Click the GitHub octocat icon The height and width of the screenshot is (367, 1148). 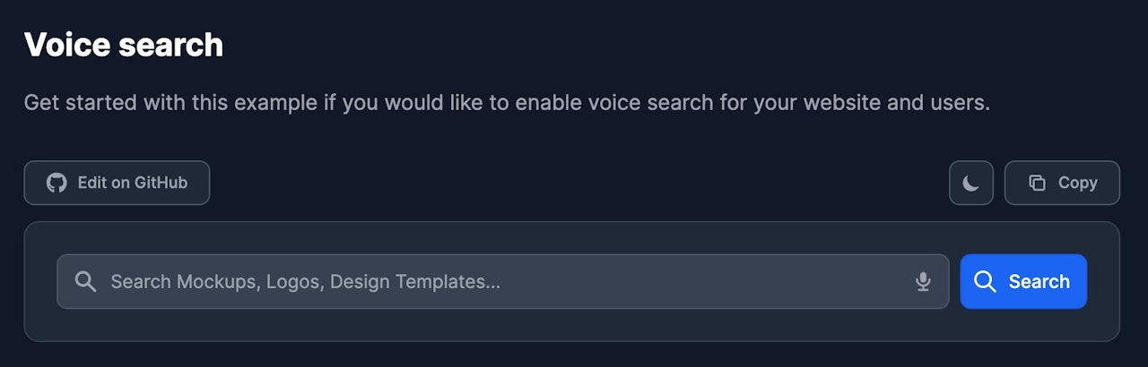pyautogui.click(x=57, y=183)
